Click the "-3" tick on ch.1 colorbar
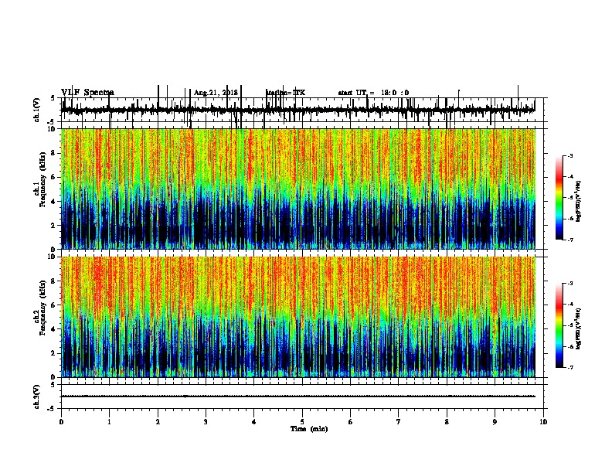 (x=569, y=155)
